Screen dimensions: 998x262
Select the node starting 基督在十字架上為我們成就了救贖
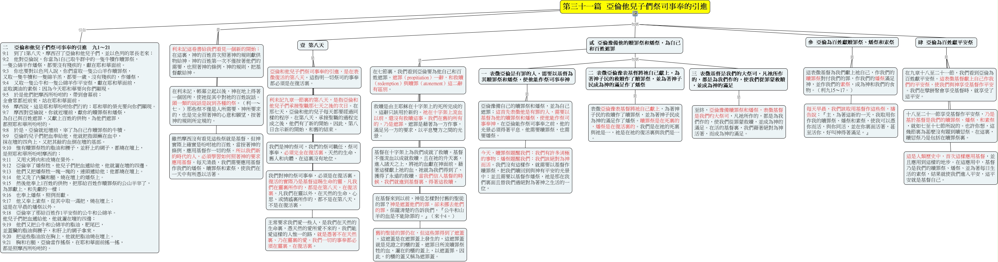tap(419, 167)
